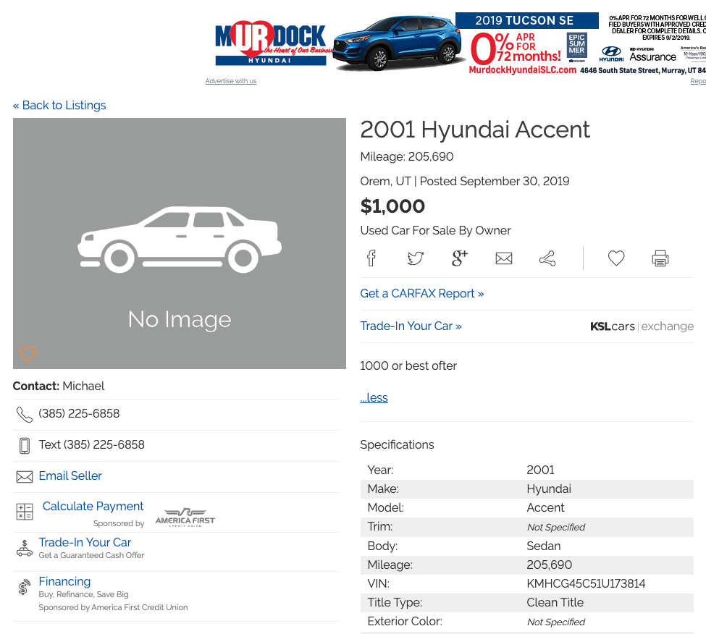This screenshot has width=706, height=634.
Task: Open Email Seller link
Action: pos(70,476)
